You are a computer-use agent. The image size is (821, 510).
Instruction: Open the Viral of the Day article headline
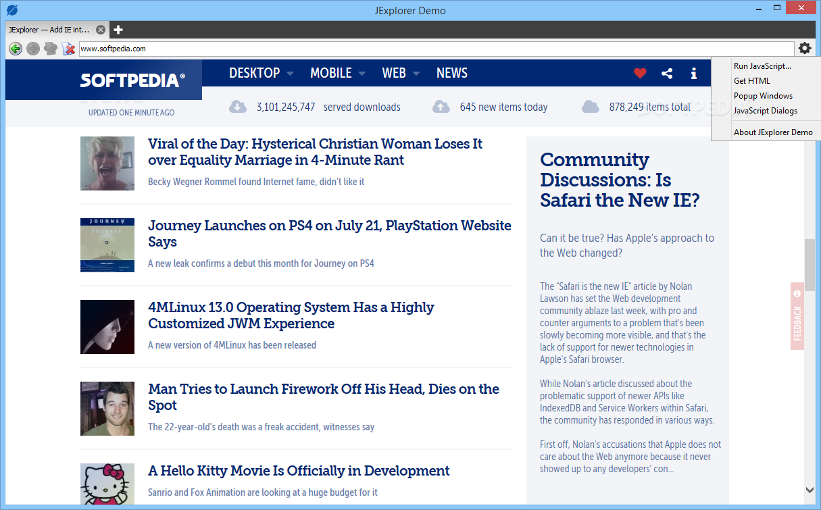click(315, 152)
